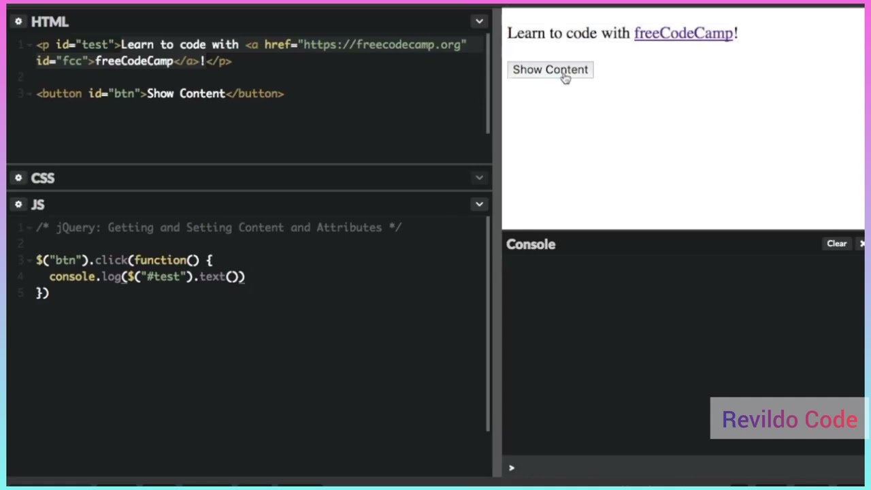This screenshot has width=871, height=490.
Task: Click the Console panel heading
Action: coord(531,244)
